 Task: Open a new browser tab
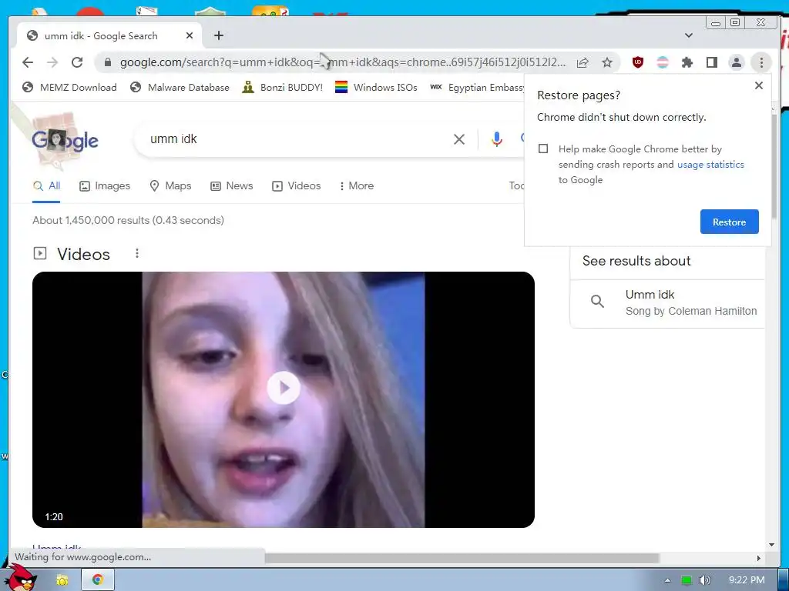pos(218,35)
